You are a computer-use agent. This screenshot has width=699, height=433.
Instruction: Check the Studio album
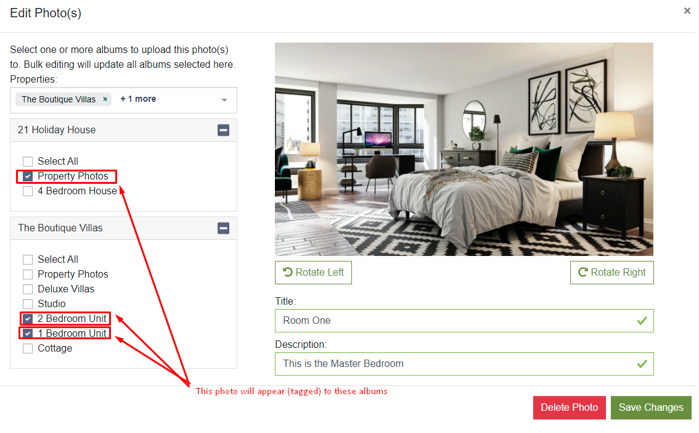tap(28, 304)
